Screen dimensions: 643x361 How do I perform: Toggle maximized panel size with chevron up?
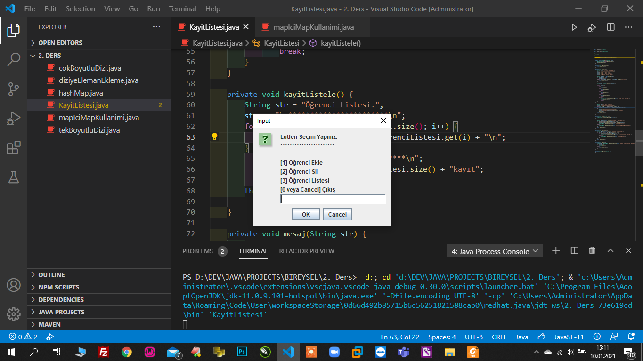pos(610,251)
